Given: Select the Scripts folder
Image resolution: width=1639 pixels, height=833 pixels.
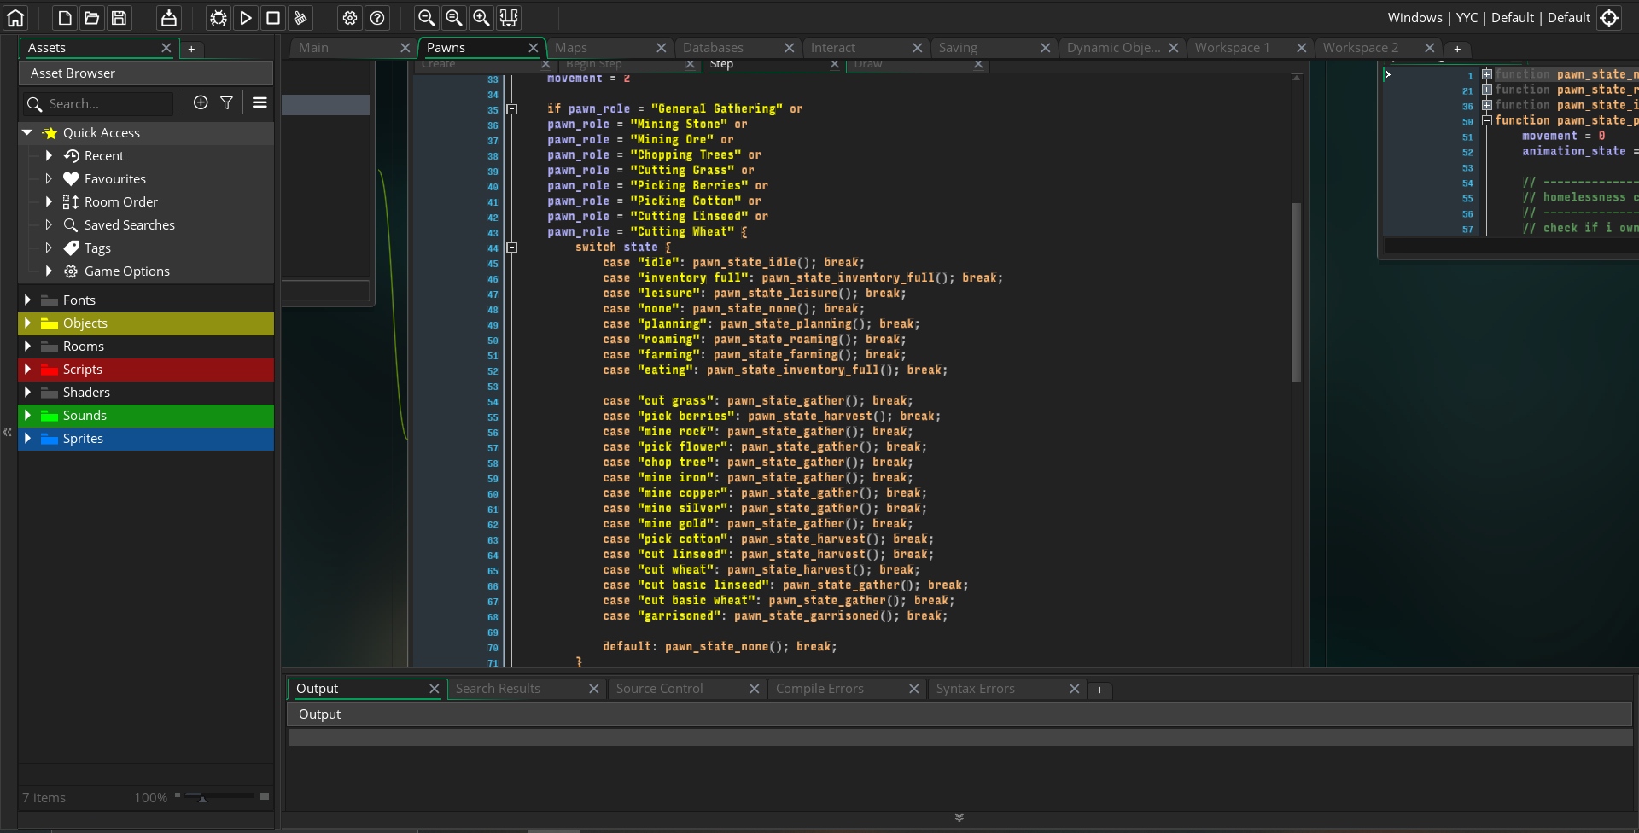Looking at the screenshot, I should (146, 369).
